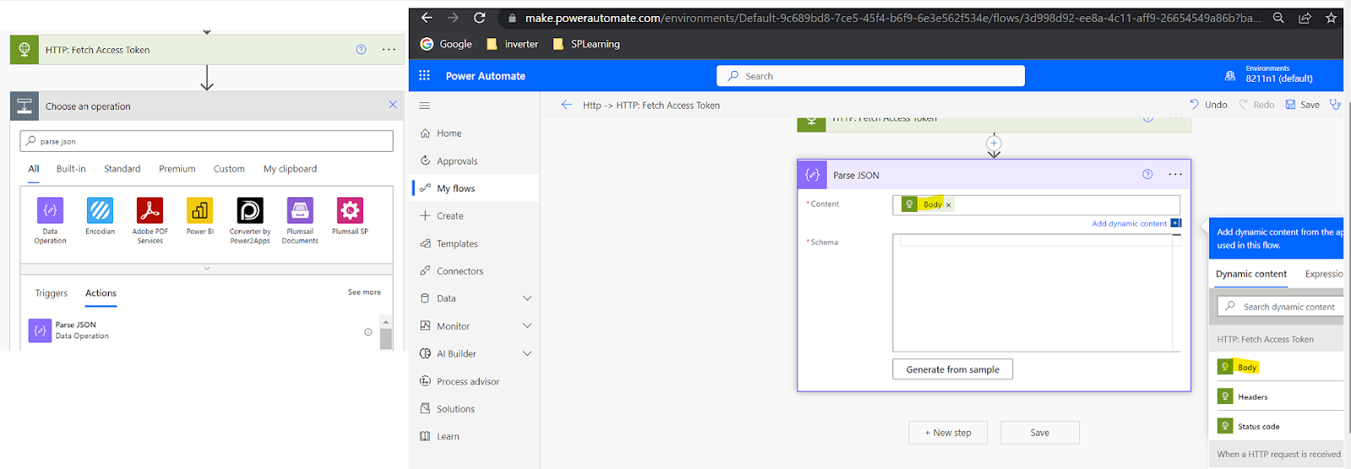Screen dimensions: 1351x469
Task: Open the Flow checker icon
Action: [x=1335, y=105]
